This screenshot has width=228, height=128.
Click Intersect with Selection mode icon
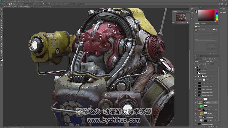tap(14, 4)
